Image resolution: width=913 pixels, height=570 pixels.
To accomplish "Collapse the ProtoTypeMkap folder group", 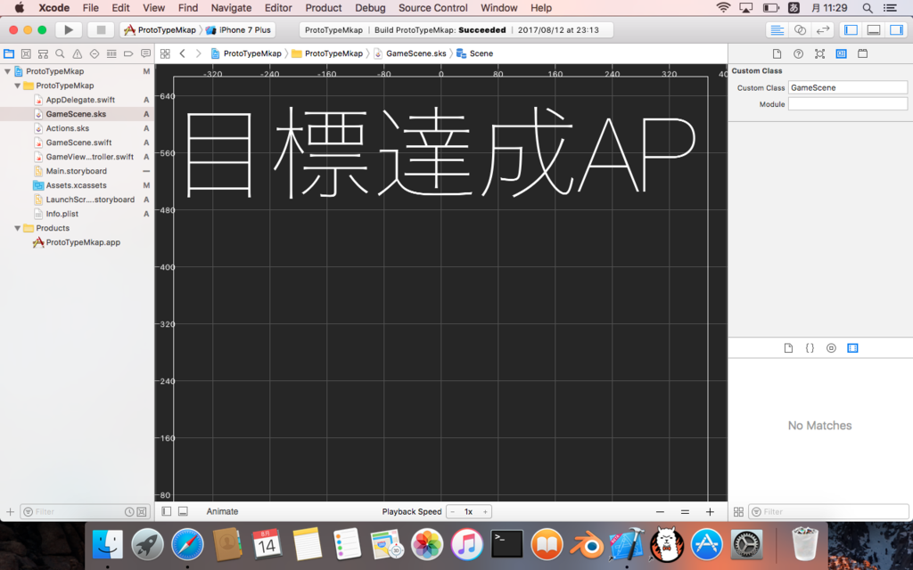I will tap(18, 85).
